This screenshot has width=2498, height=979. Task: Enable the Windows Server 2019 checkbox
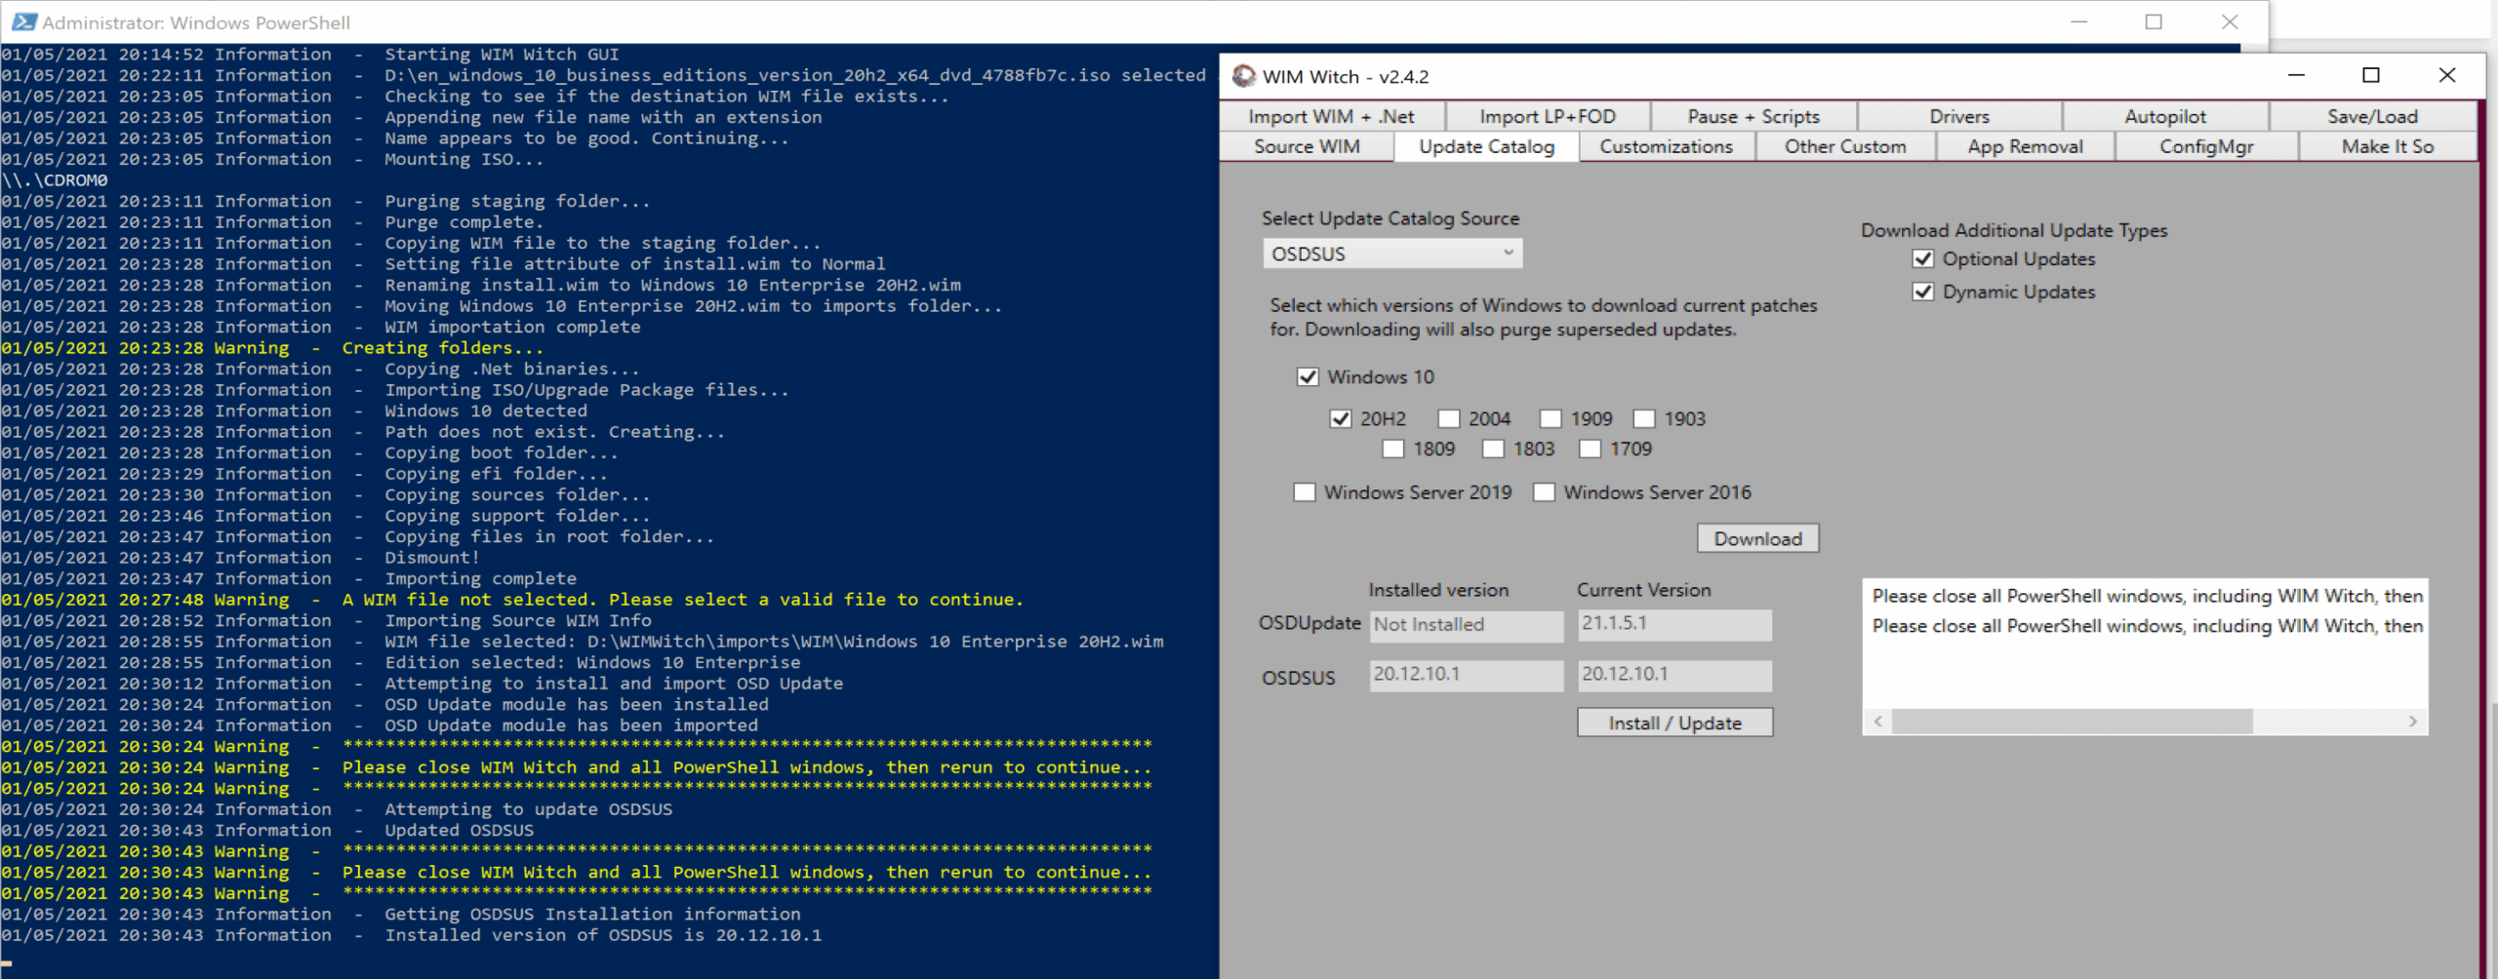1305,492
